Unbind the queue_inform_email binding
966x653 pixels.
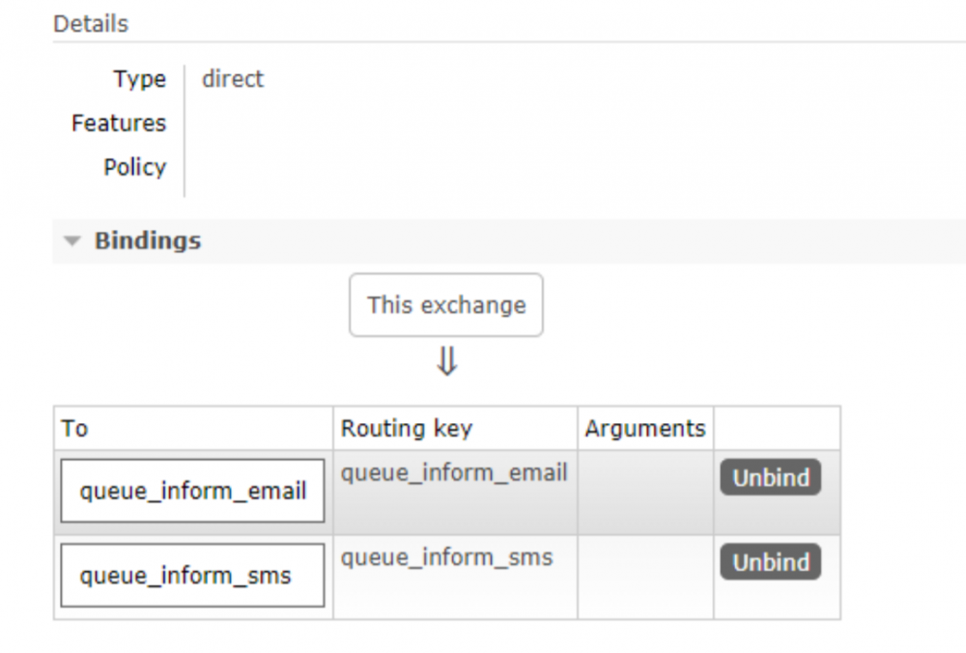pos(769,477)
